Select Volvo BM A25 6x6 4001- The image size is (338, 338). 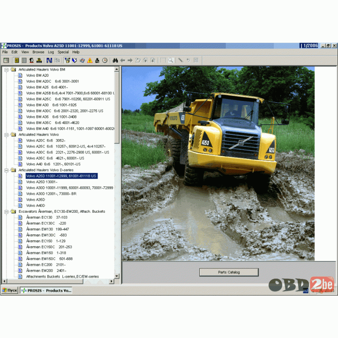47,87
